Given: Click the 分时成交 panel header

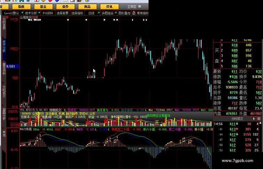Looking at the screenshot, I should (x=237, y=119).
